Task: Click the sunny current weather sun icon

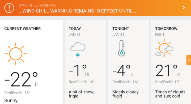Action: tap(16, 54)
